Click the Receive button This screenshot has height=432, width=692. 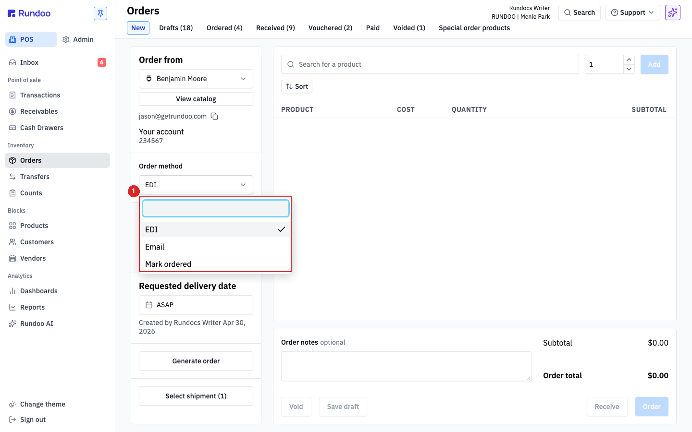click(x=607, y=407)
